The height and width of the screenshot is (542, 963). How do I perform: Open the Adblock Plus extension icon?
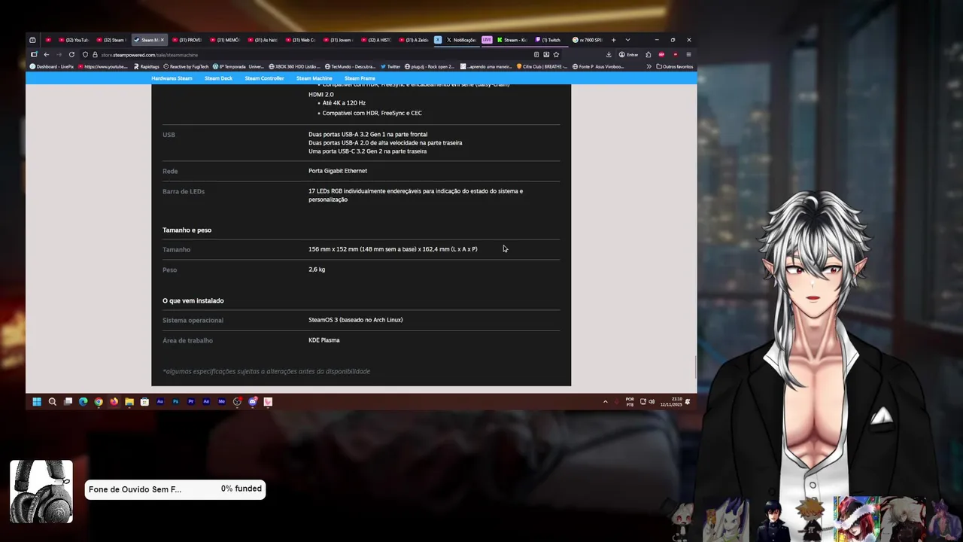pos(661,54)
